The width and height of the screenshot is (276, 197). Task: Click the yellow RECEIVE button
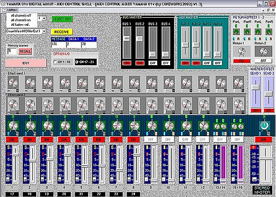[x=62, y=32]
